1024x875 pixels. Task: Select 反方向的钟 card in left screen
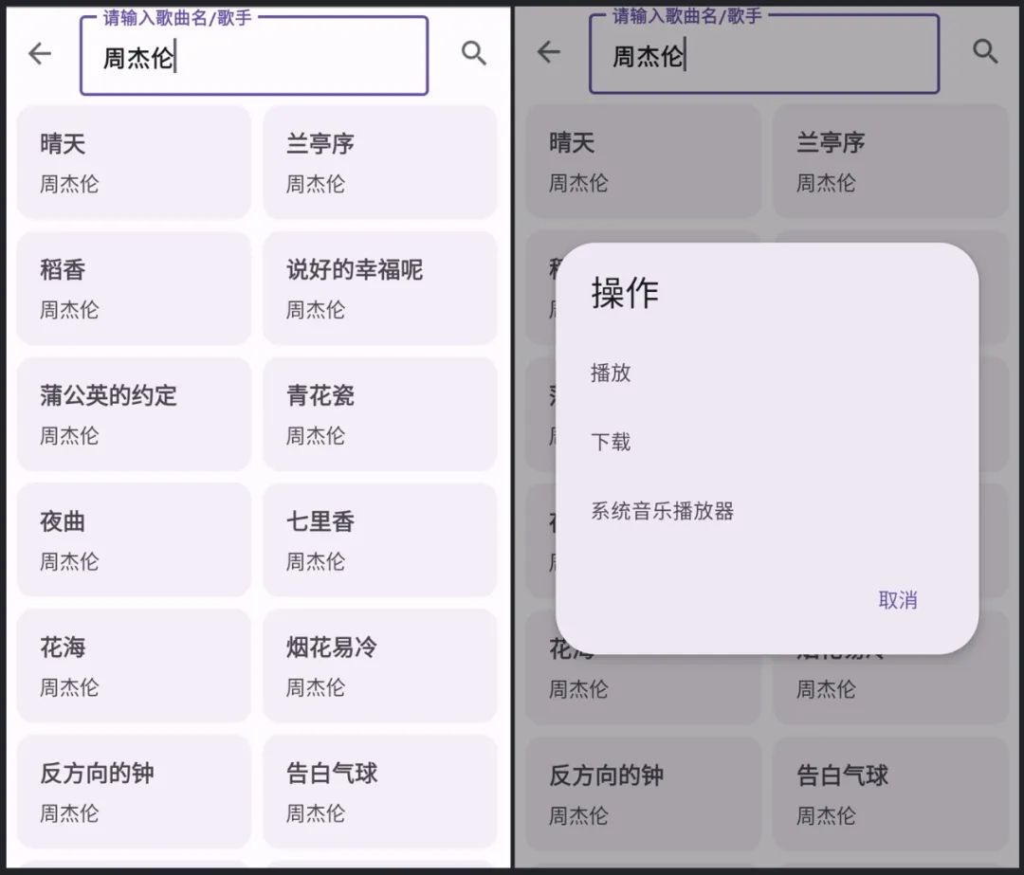coord(134,792)
